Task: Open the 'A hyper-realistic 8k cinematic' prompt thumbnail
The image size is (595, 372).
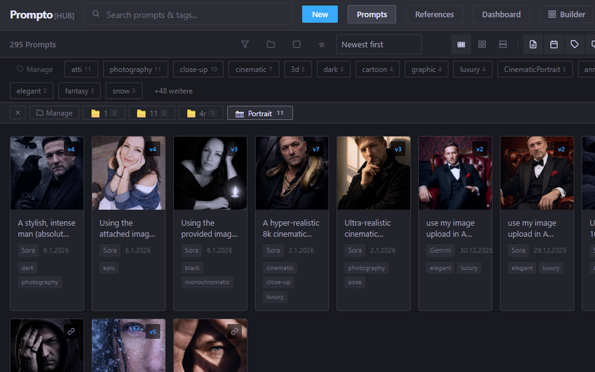Action: (292, 173)
